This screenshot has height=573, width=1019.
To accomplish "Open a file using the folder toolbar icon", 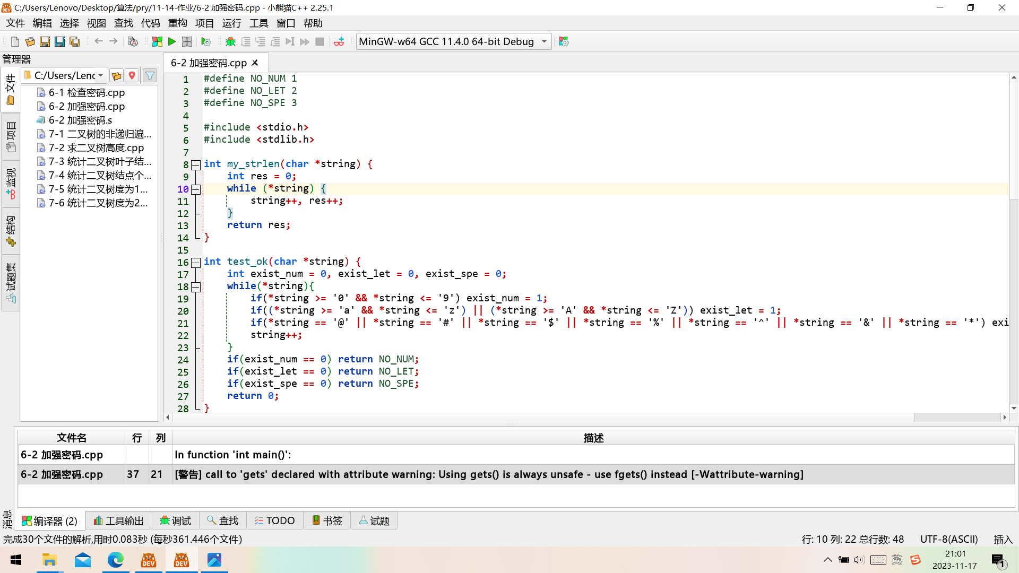I will click(30, 41).
